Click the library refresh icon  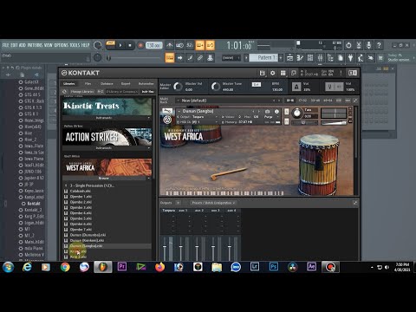[64, 91]
